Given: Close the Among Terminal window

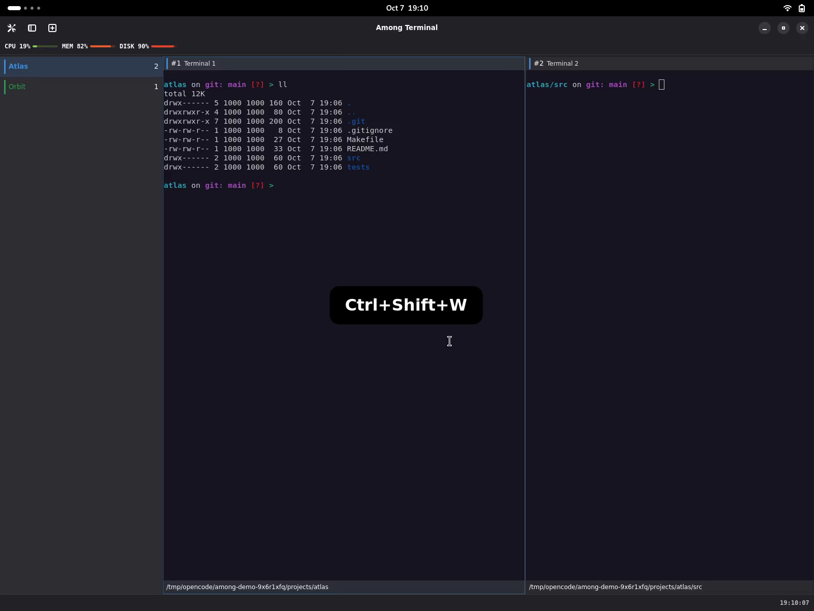Looking at the screenshot, I should (x=802, y=28).
